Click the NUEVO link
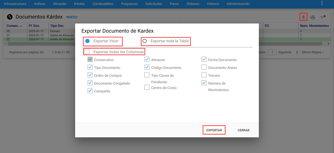The image size is (334, 153). click(x=72, y=17)
